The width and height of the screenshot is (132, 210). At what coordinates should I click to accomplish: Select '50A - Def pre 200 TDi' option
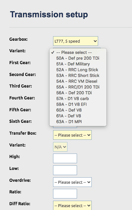(78, 58)
